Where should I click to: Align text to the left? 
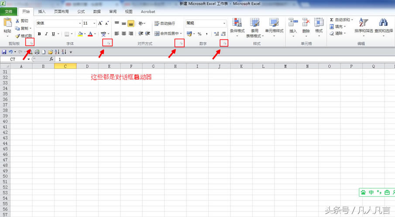(x=117, y=34)
